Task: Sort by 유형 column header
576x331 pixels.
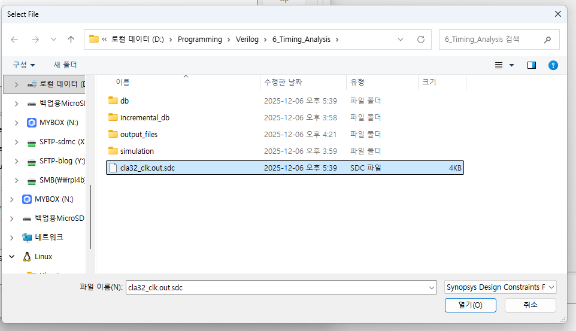Action: point(357,82)
